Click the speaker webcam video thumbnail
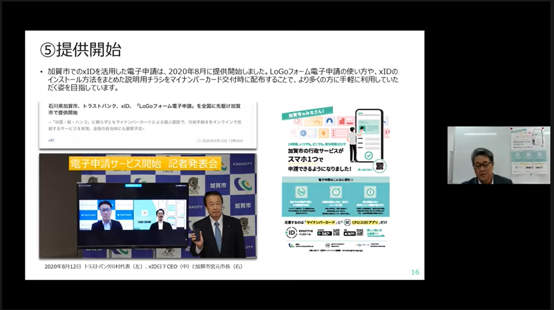 click(499, 155)
